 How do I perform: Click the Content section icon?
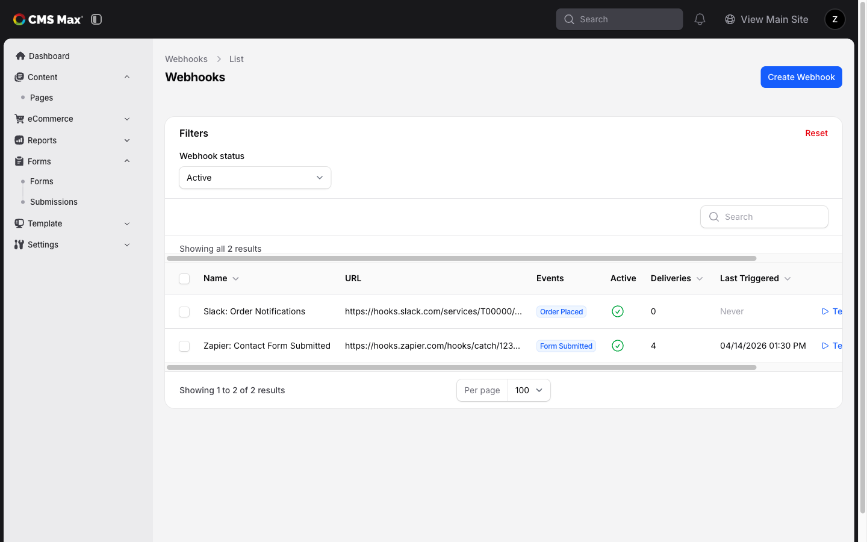tap(19, 77)
